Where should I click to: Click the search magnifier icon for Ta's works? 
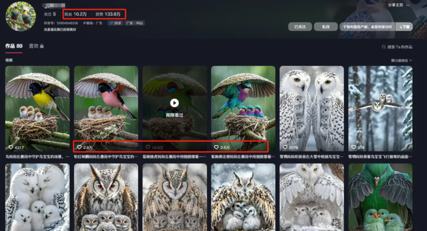384,47
